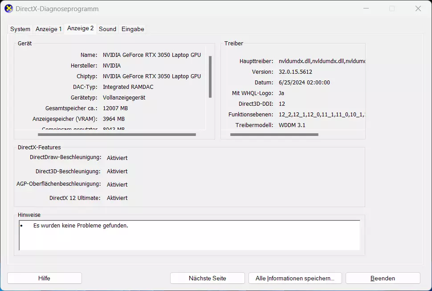
Task: Click the Direct3D-DDI value 12
Action: pyautogui.click(x=282, y=104)
